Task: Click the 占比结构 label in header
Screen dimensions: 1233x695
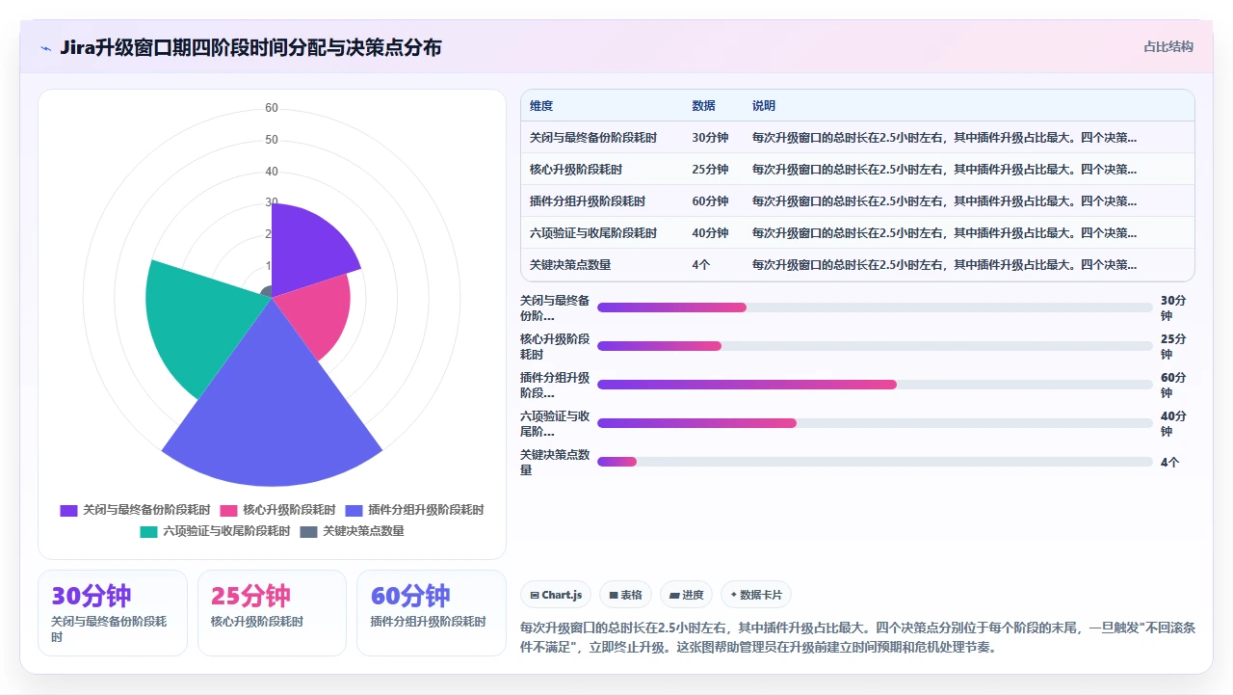Action: pos(1168,46)
